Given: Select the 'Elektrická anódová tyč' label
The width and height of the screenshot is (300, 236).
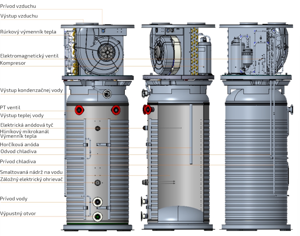Looking at the screenshot, I should [27, 125].
